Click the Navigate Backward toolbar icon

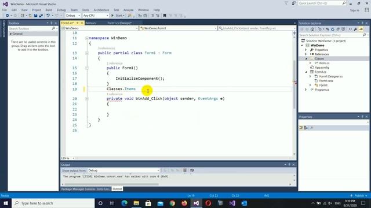8,16
